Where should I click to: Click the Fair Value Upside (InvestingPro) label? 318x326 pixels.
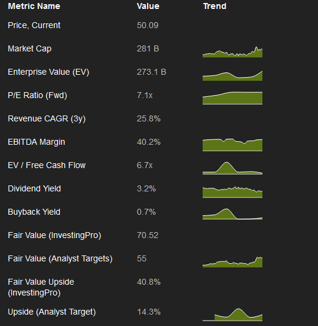click(x=41, y=287)
